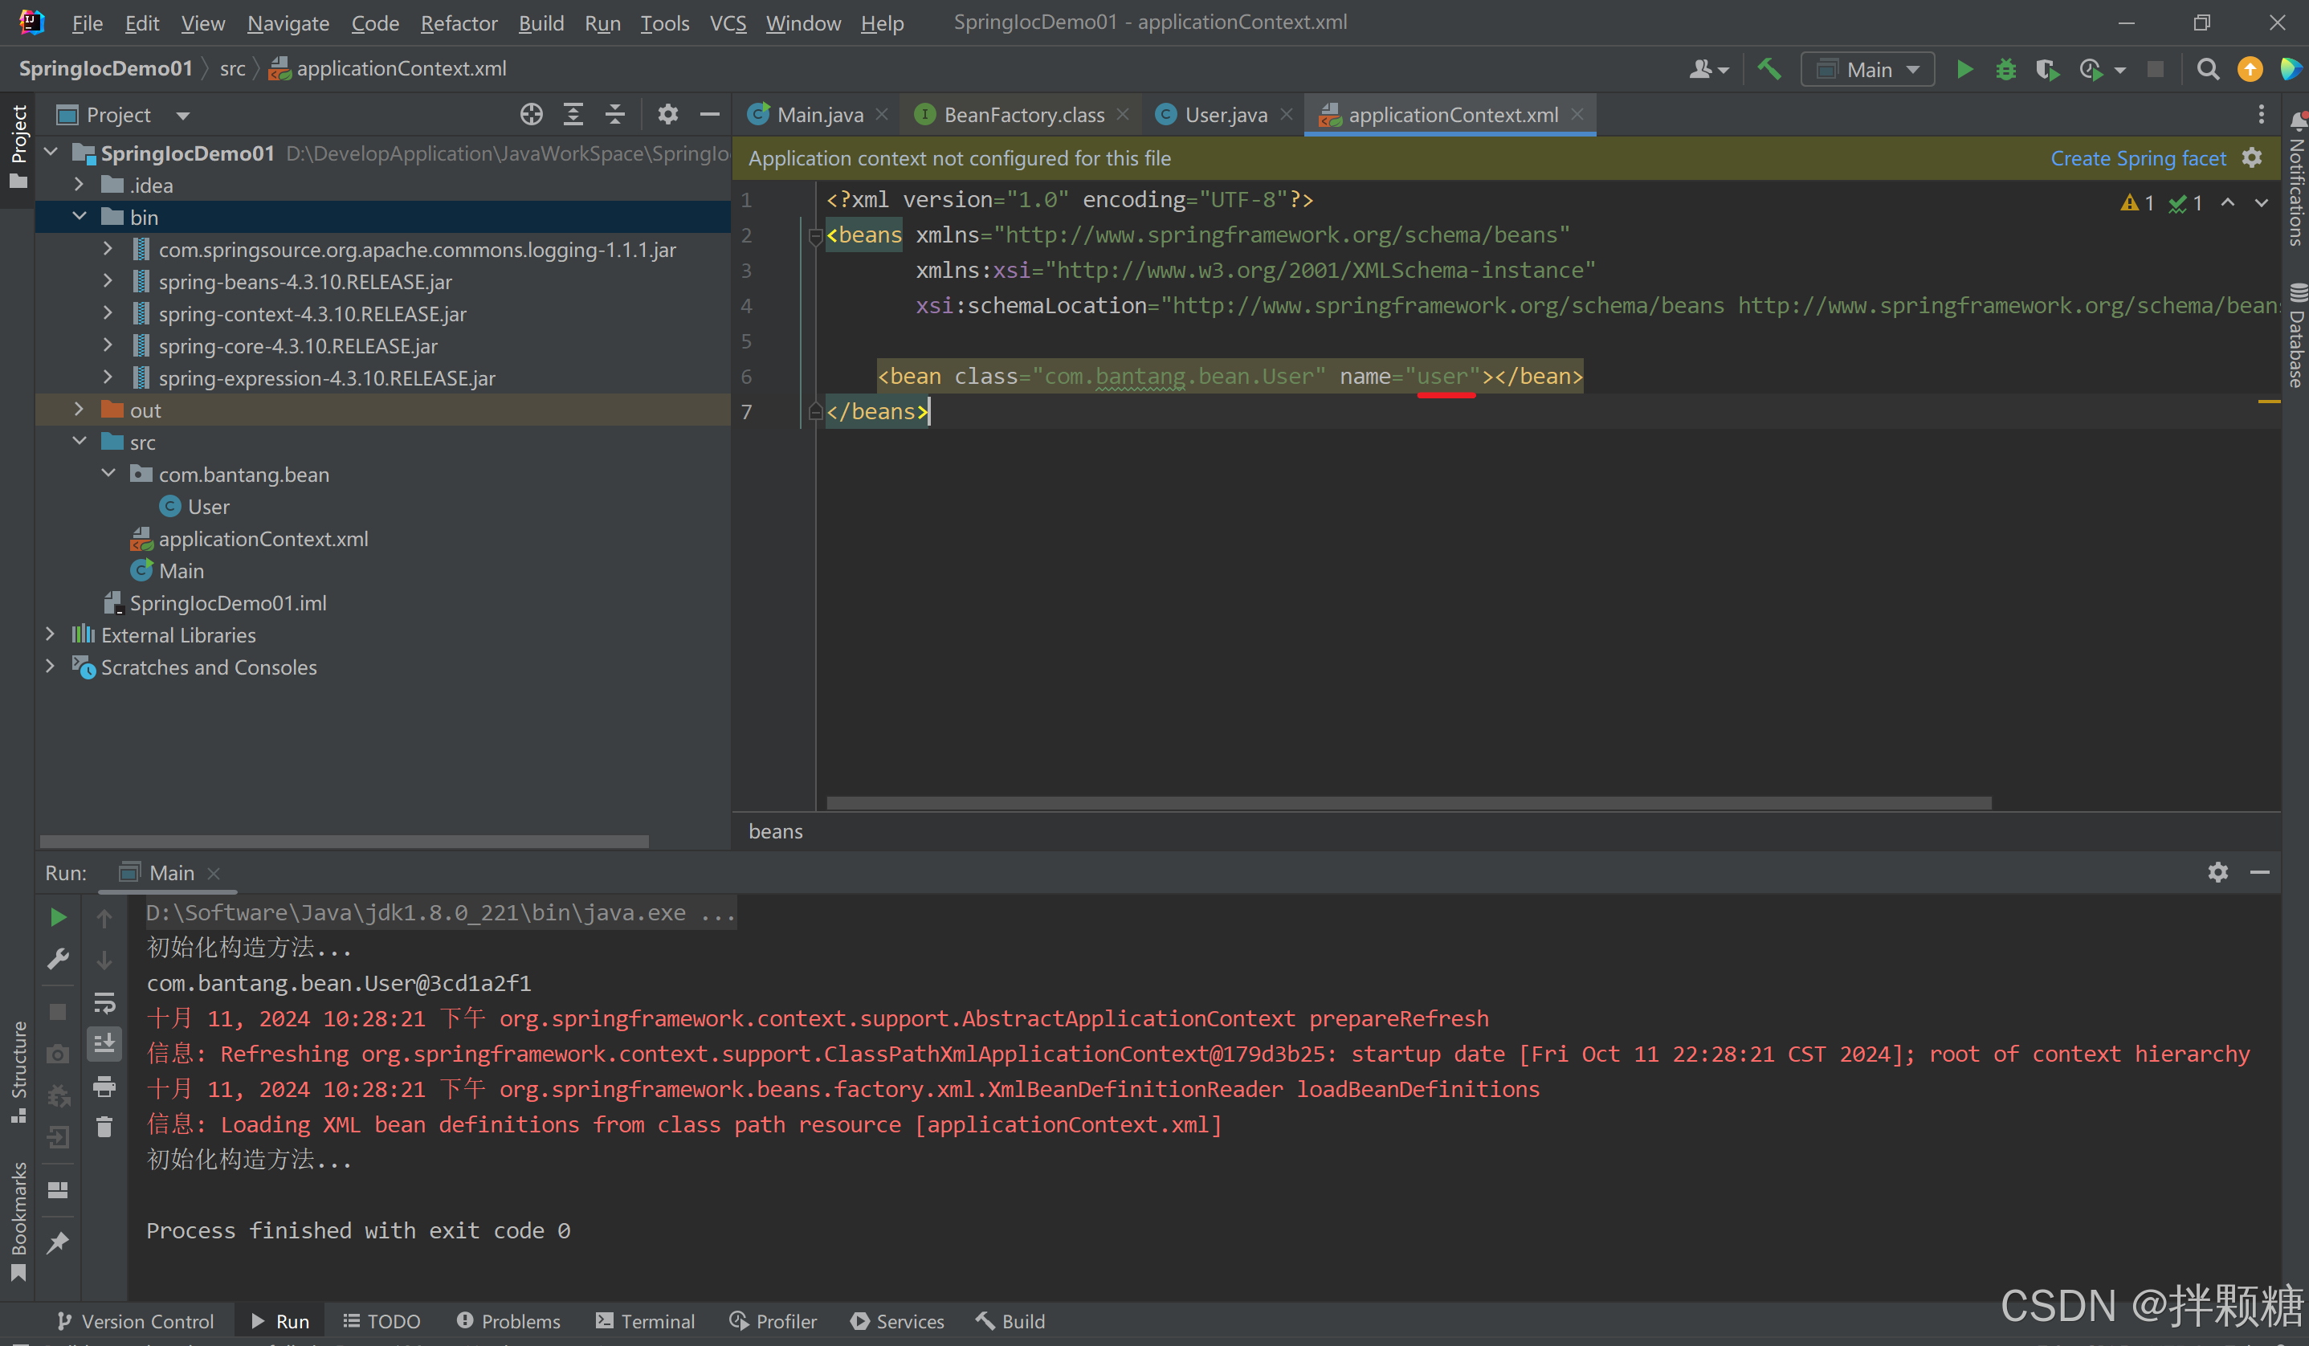Switch to the User.java tab
Screen dimensions: 2309x1346
[1224, 115]
